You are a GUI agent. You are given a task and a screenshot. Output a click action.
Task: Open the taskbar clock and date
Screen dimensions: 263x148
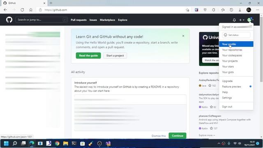coord(249,143)
